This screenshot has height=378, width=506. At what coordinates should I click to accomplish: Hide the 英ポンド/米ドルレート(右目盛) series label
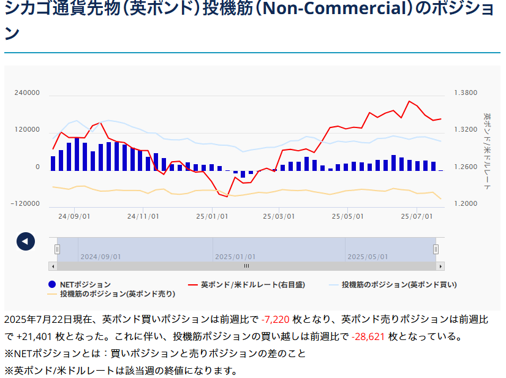coord(252,284)
